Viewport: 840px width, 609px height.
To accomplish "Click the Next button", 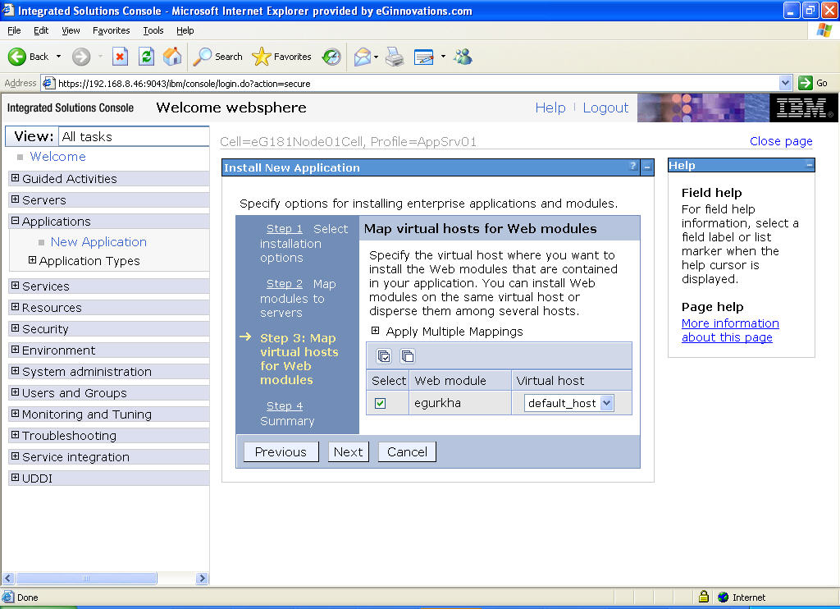I will (x=348, y=452).
